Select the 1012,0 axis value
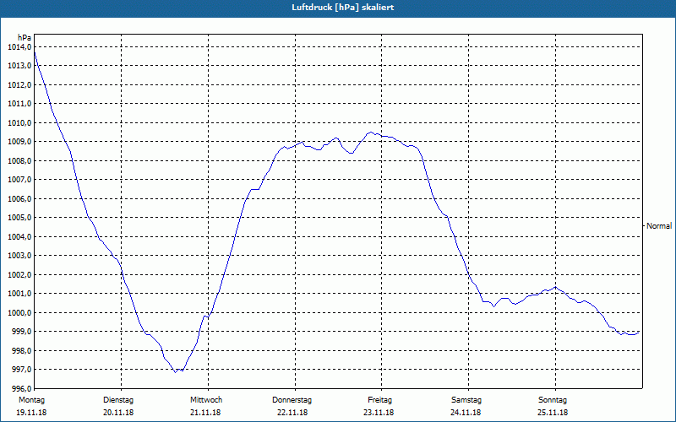The image size is (676, 422). (x=19, y=85)
